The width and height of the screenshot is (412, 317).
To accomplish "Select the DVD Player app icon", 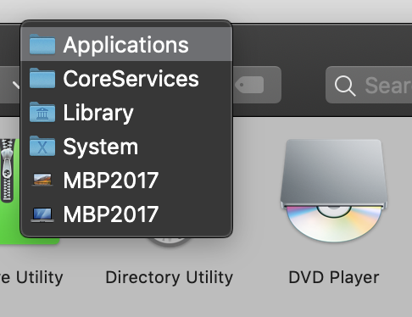I will tap(334, 190).
